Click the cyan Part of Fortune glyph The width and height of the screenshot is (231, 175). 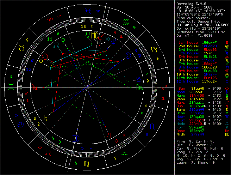[108, 39]
